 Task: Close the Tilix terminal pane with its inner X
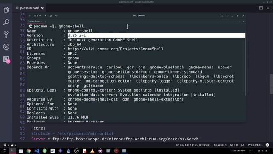tap(244, 21)
